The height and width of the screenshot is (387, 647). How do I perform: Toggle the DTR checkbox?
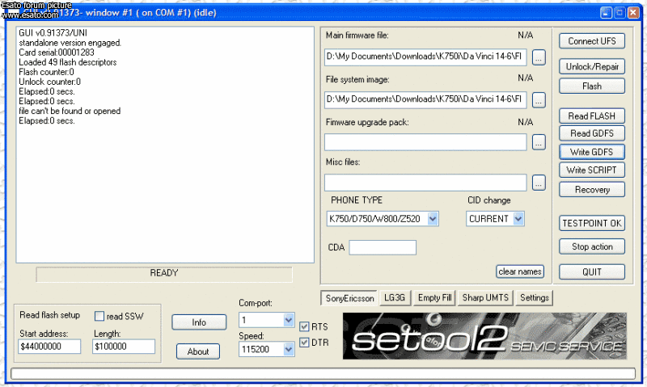[304, 343]
